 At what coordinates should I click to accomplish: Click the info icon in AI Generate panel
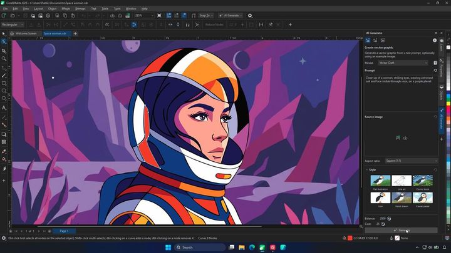435,41
